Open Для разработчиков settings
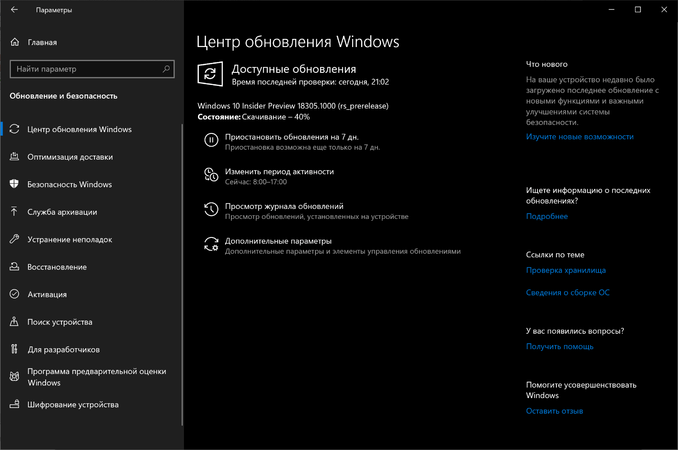This screenshot has height=450, width=678. [64, 349]
